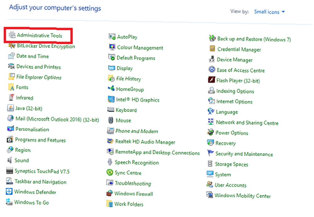This screenshot has width=314, height=217.
Task: Click the Flash Player (32-bit) icon
Action: coord(211,80)
